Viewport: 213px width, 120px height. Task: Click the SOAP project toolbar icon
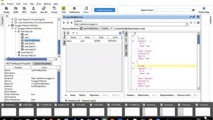[x=16, y=10]
